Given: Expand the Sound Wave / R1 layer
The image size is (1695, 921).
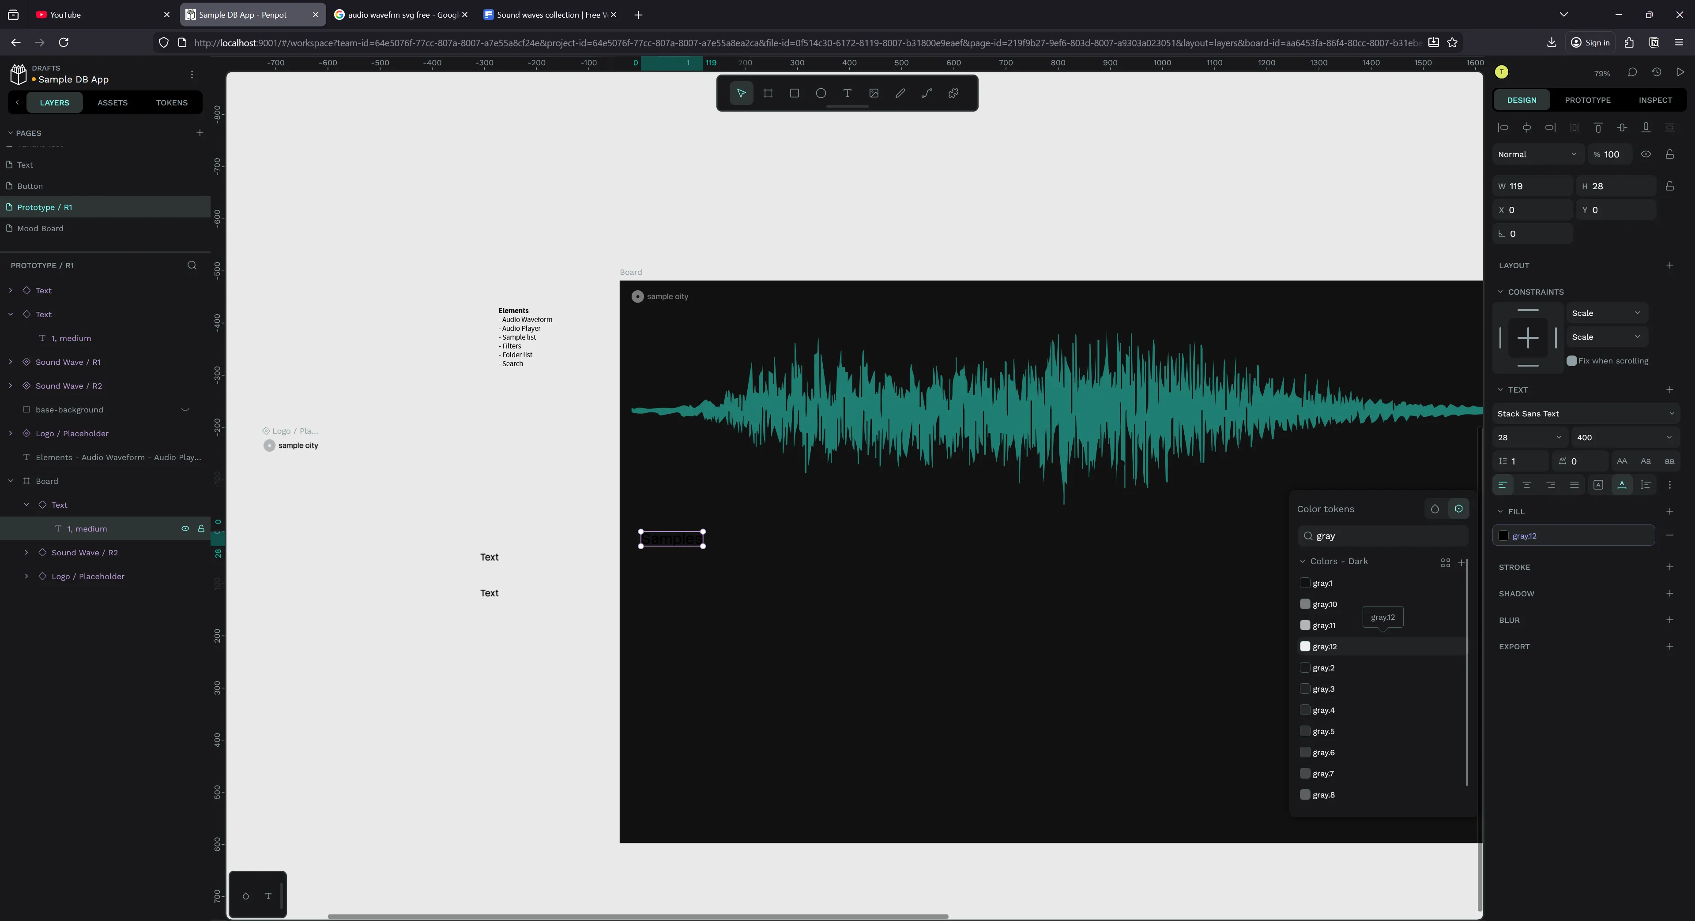Looking at the screenshot, I should [11, 362].
